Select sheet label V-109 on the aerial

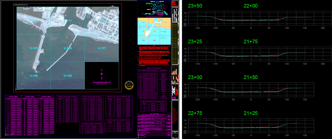(x=68, y=76)
